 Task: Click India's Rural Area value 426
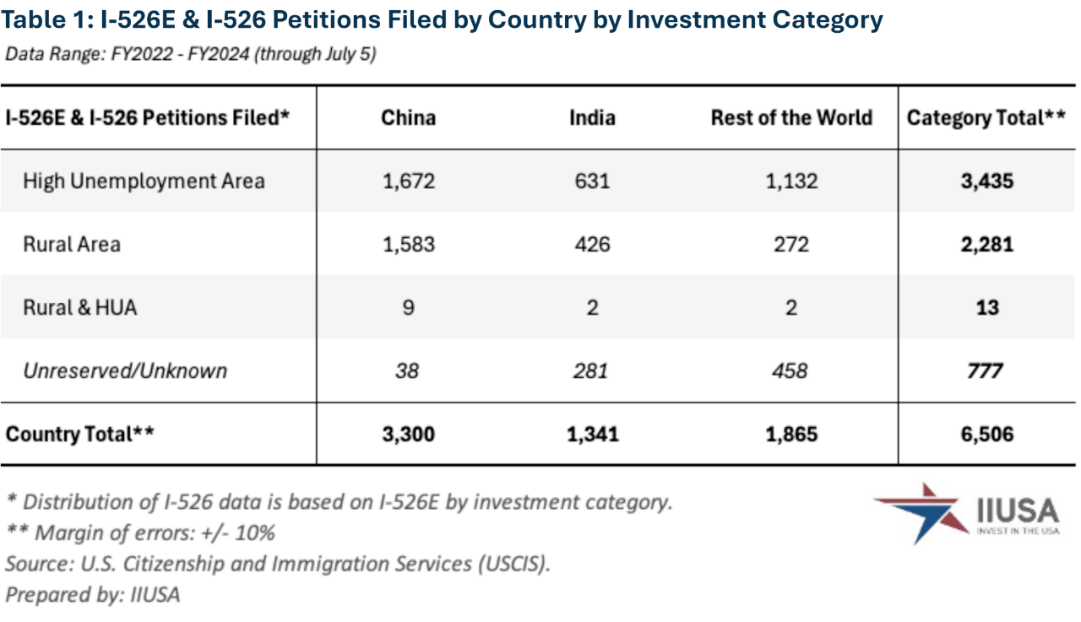pos(592,244)
